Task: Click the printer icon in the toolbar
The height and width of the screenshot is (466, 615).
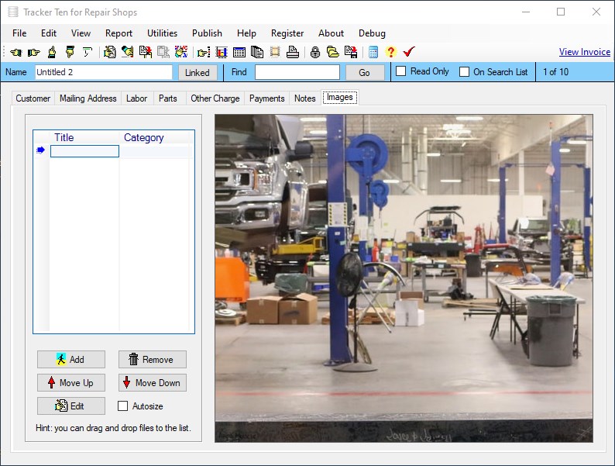Action: point(293,53)
